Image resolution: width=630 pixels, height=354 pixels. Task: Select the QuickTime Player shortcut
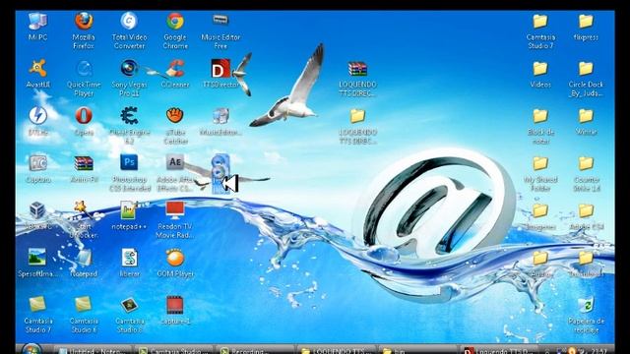(x=84, y=69)
